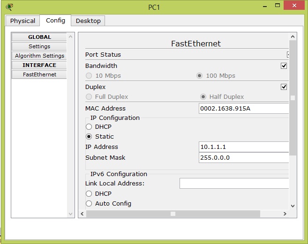Screen dimensions: 308x244
Task: Click horizontal scrollbar right arrow
Action: [285, 214]
